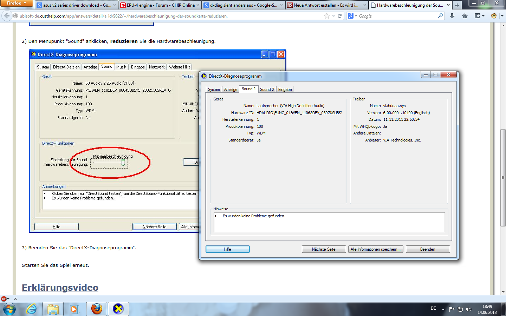Click 'Lautsprecher (VIA High Definition Audio)' device name
Image resolution: width=506 pixels, height=316 pixels.
290,106
